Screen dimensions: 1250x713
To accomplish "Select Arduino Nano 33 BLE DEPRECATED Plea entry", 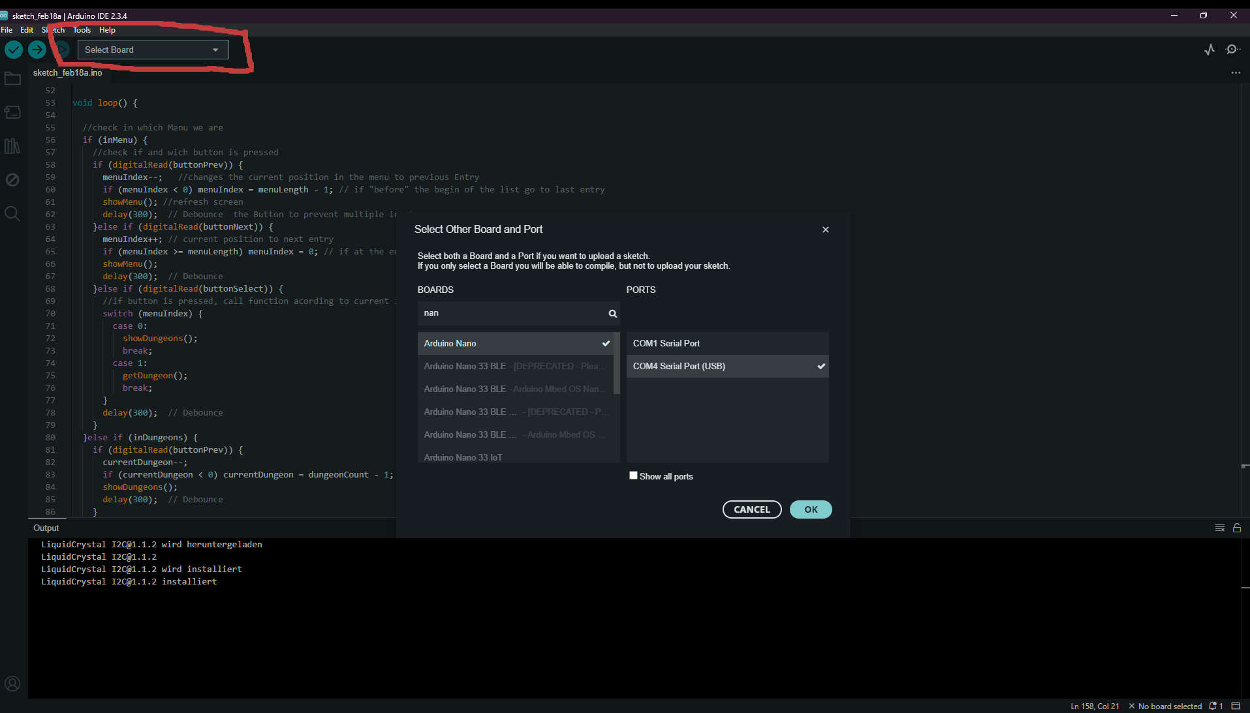I will click(516, 366).
